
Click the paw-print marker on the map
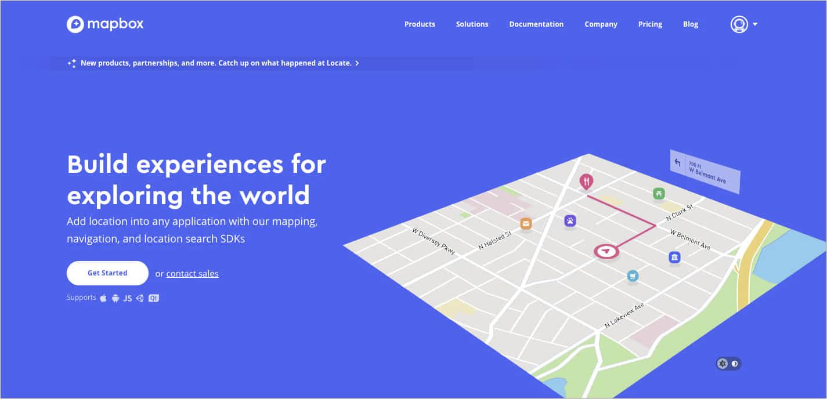pos(570,221)
